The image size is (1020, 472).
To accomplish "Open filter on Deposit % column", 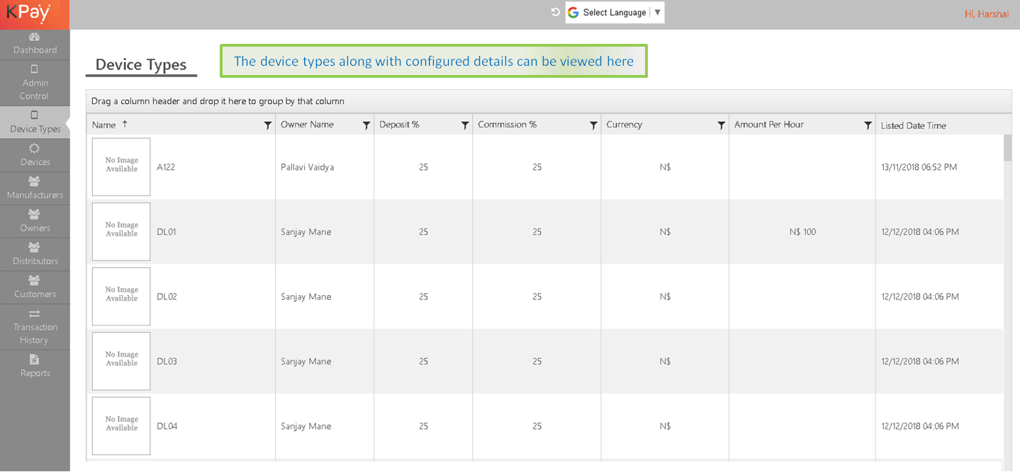I will pos(464,125).
